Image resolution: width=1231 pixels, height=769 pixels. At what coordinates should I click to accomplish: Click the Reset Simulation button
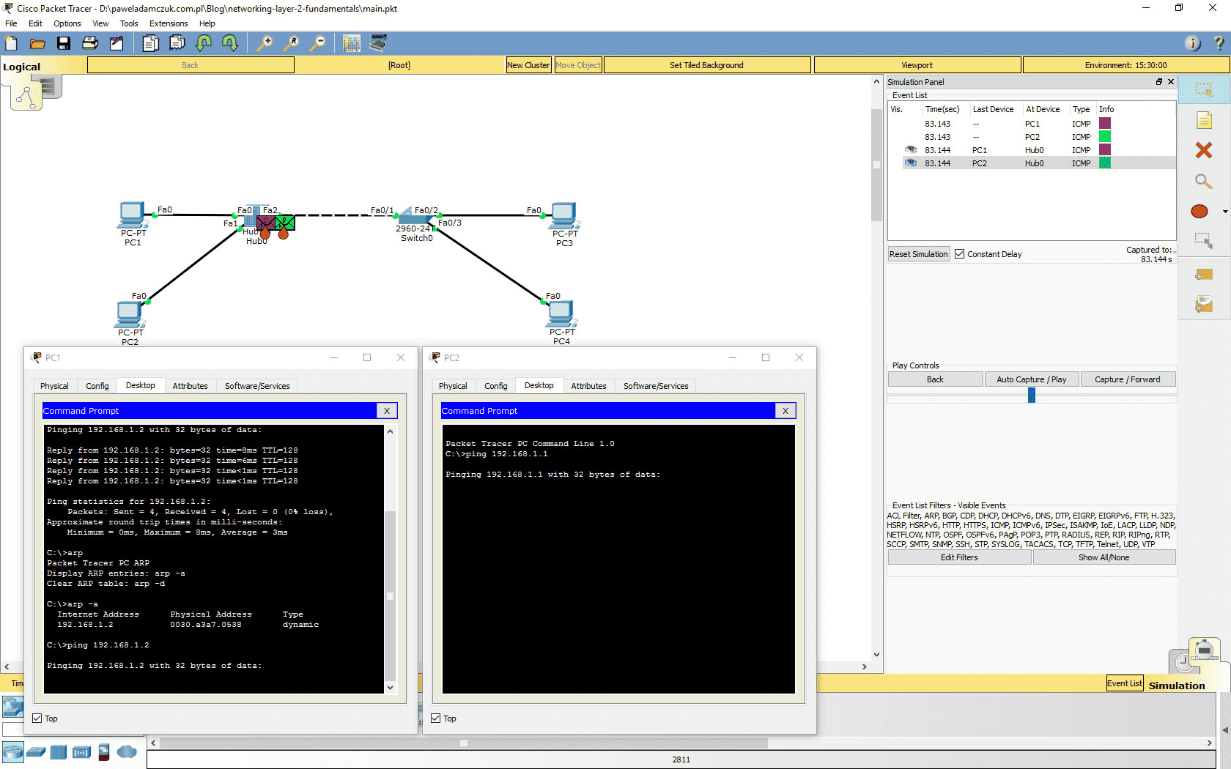918,254
